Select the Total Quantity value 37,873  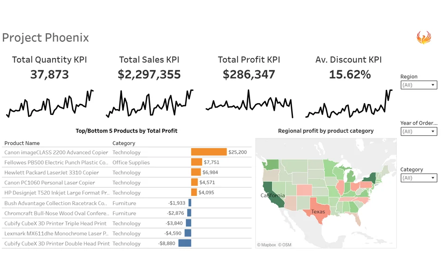point(49,75)
